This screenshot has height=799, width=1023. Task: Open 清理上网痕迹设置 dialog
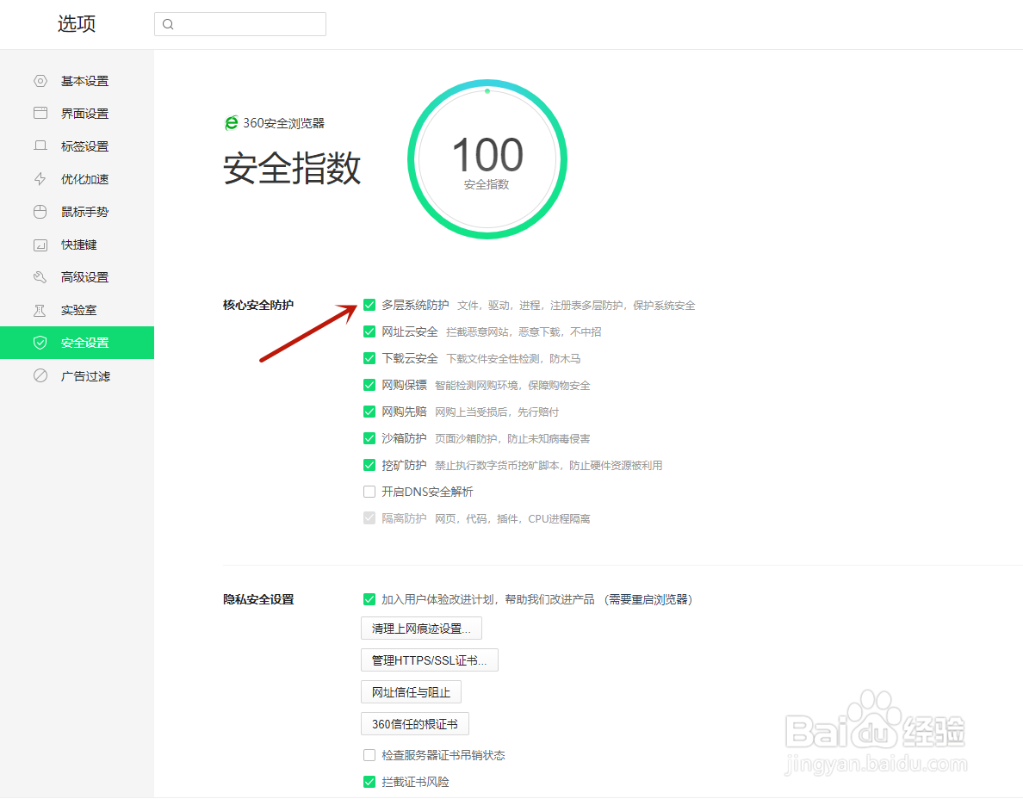pyautogui.click(x=420, y=628)
